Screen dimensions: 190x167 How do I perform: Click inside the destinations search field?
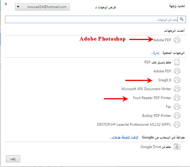click(95, 19)
